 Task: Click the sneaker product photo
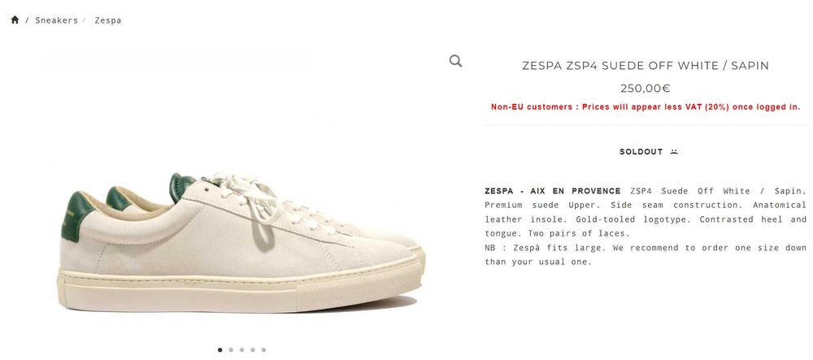pos(241,242)
